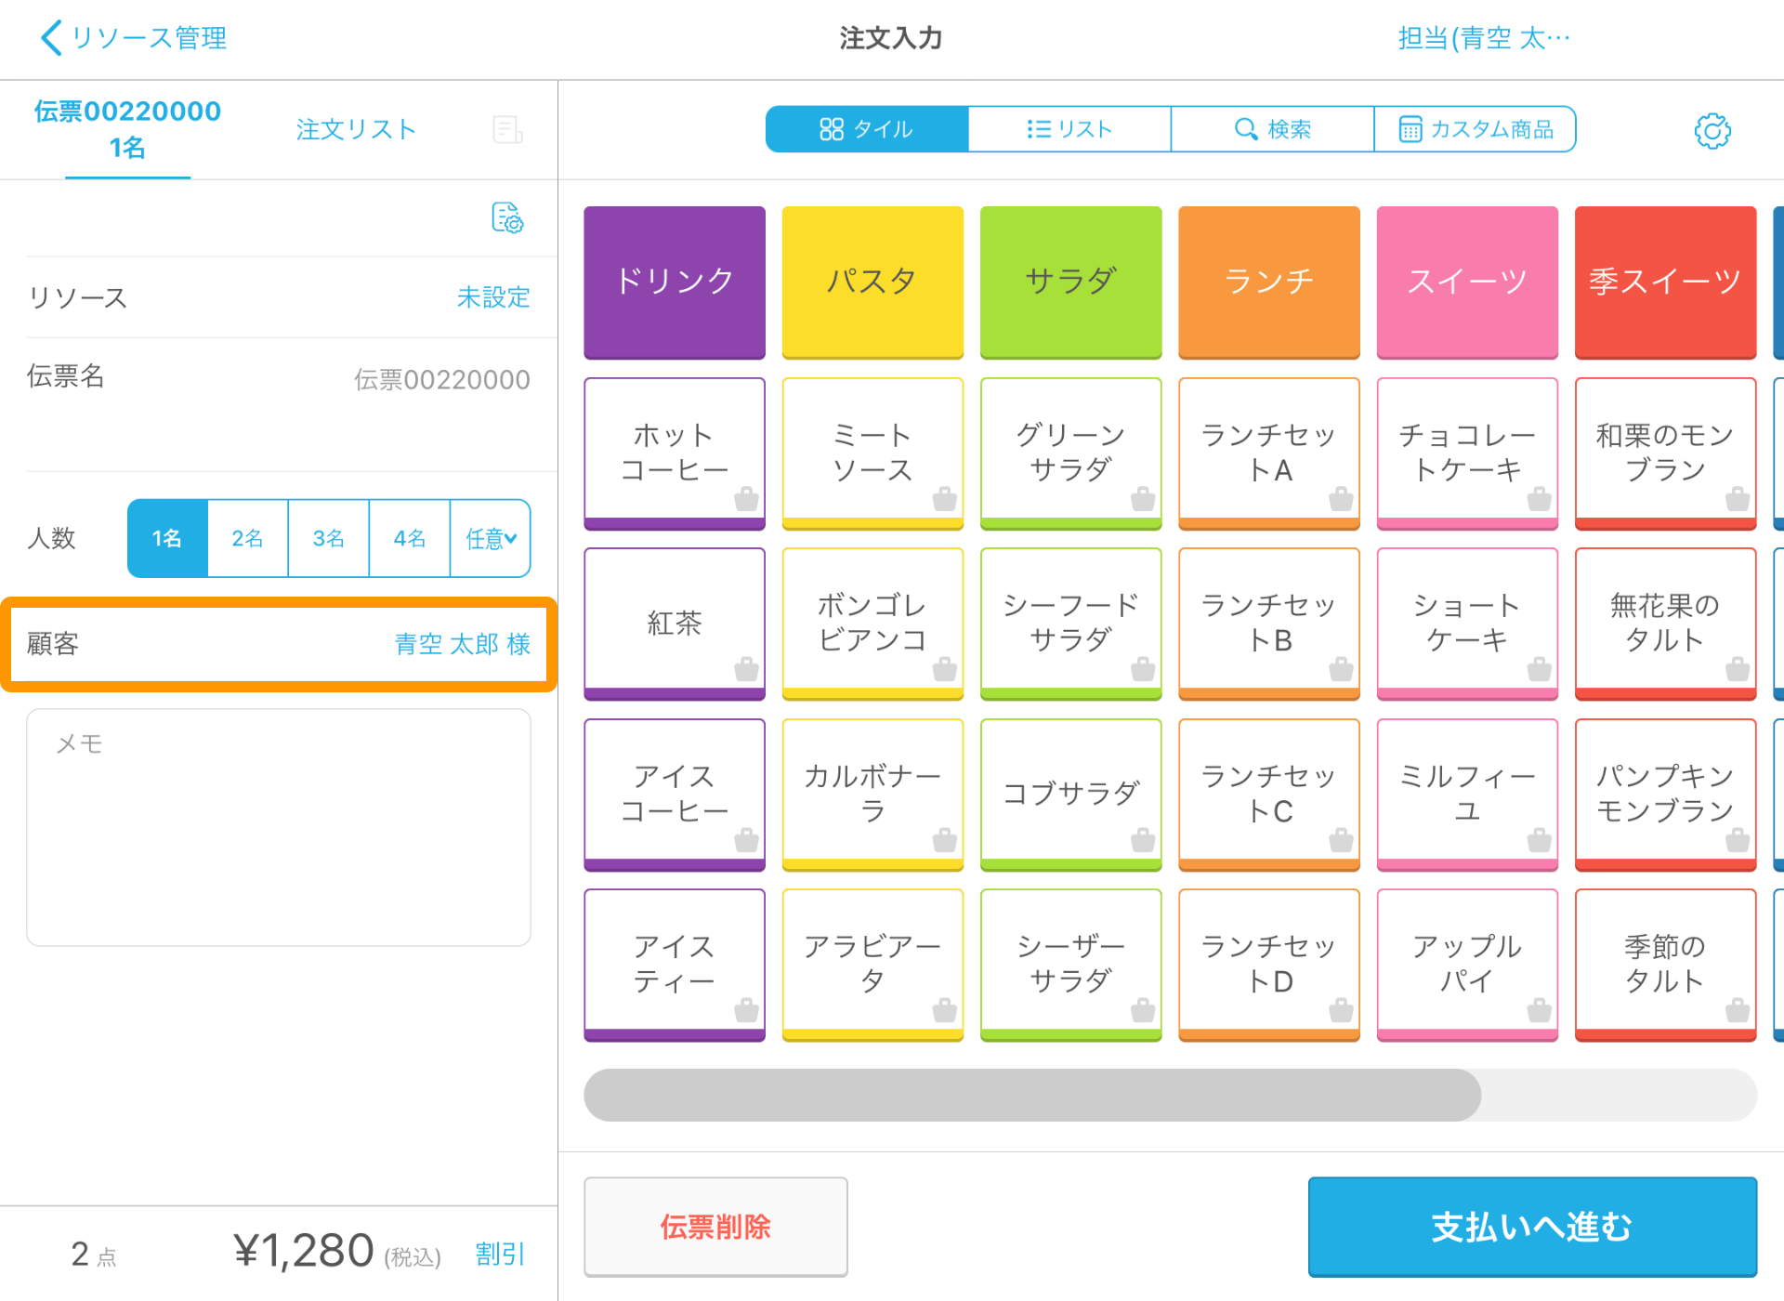1784x1301 pixels.
Task: Select 4名 for number of guests
Action: [410, 538]
